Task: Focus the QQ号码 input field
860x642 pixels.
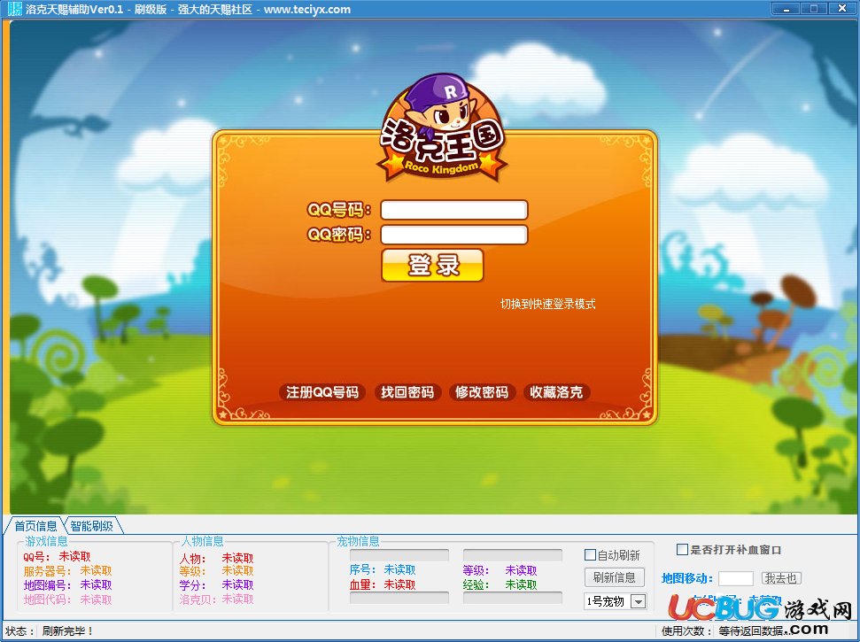Action: [454, 210]
